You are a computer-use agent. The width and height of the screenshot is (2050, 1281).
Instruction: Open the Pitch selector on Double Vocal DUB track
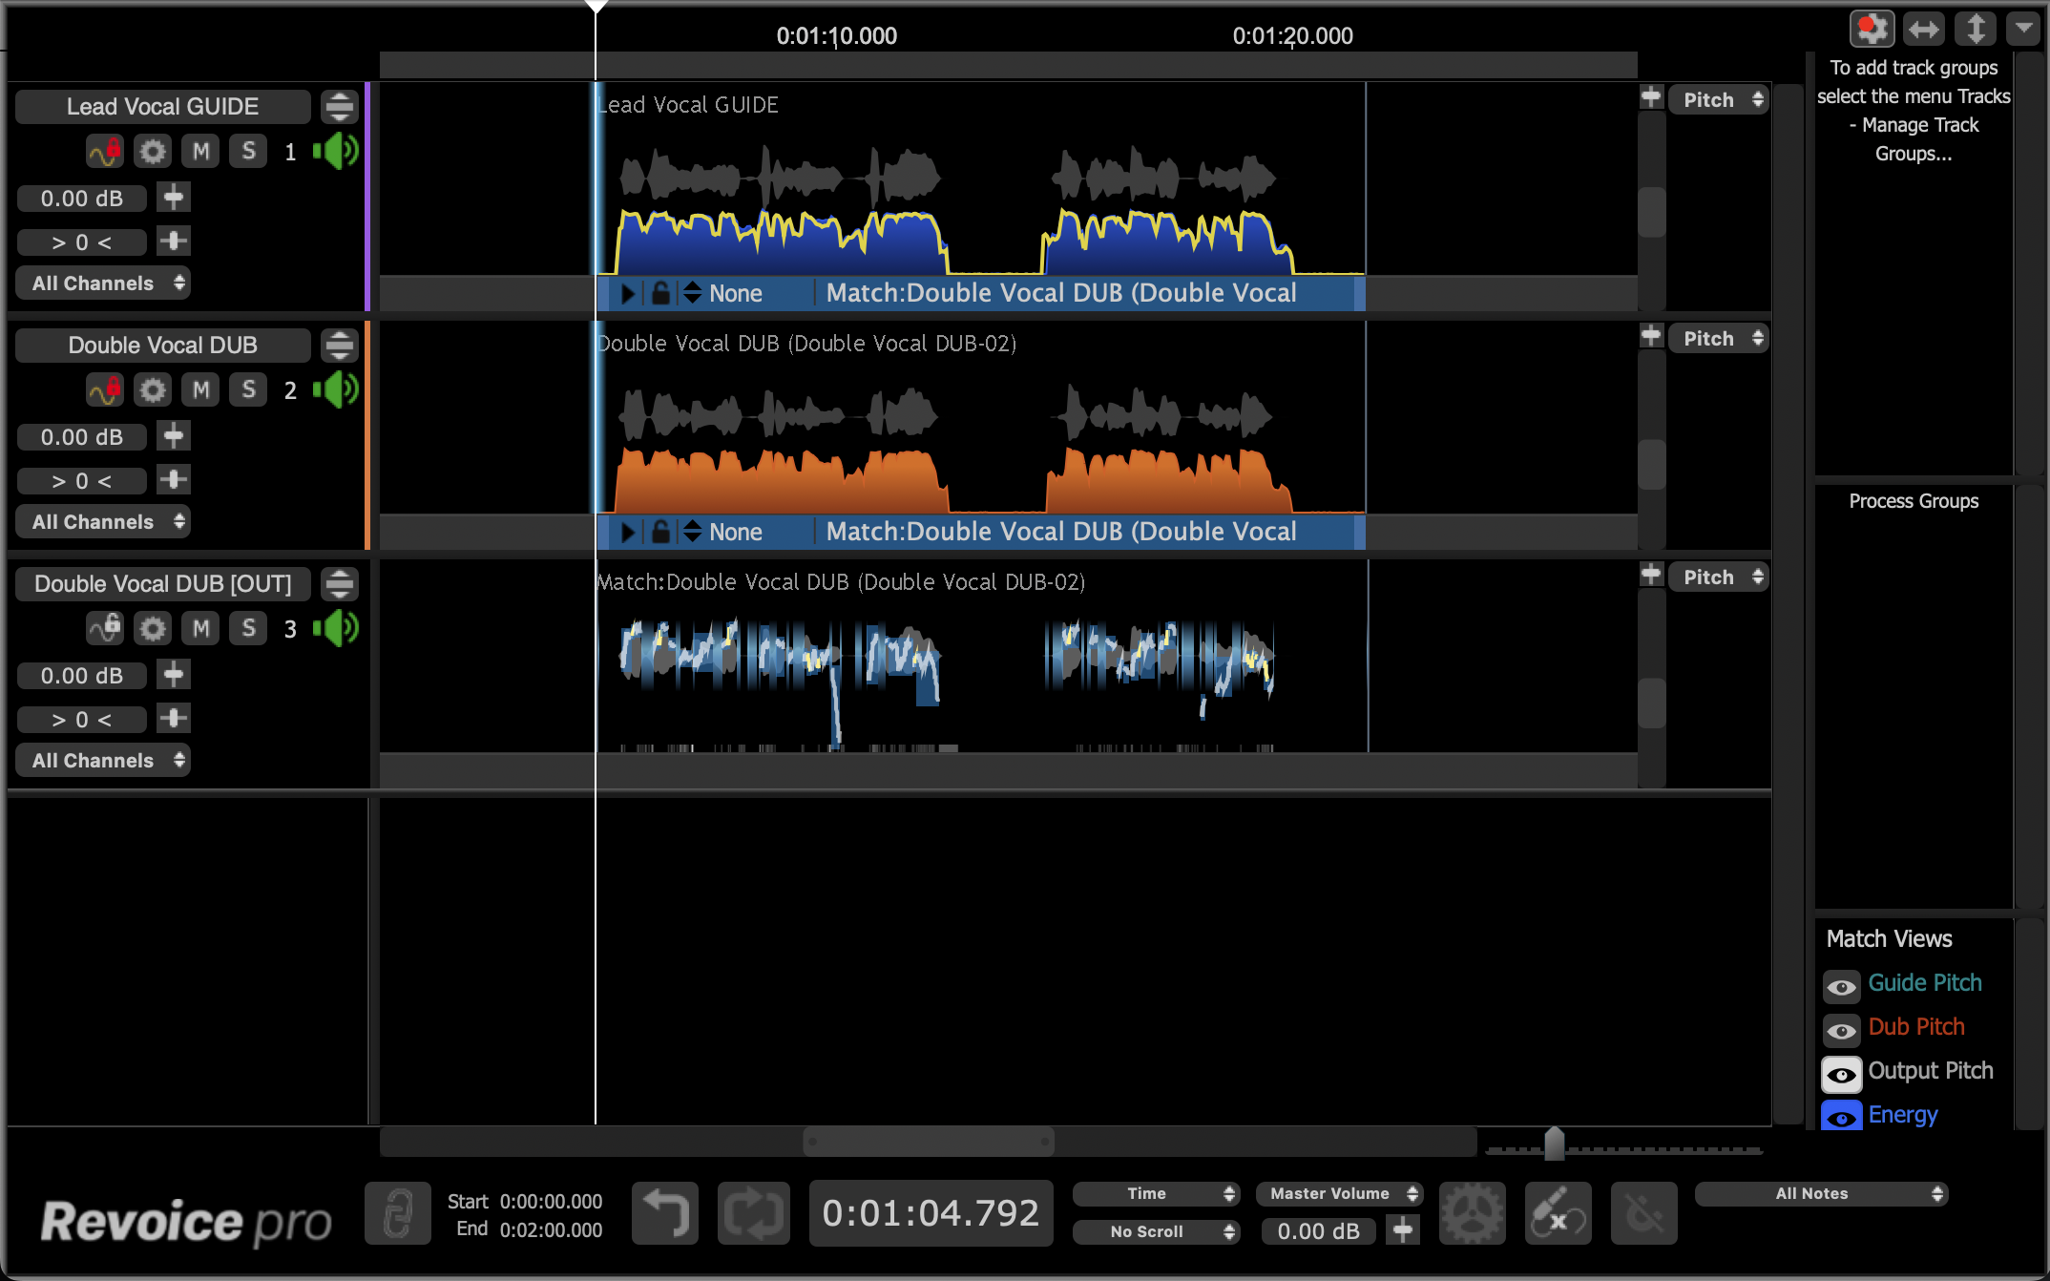coord(1718,339)
